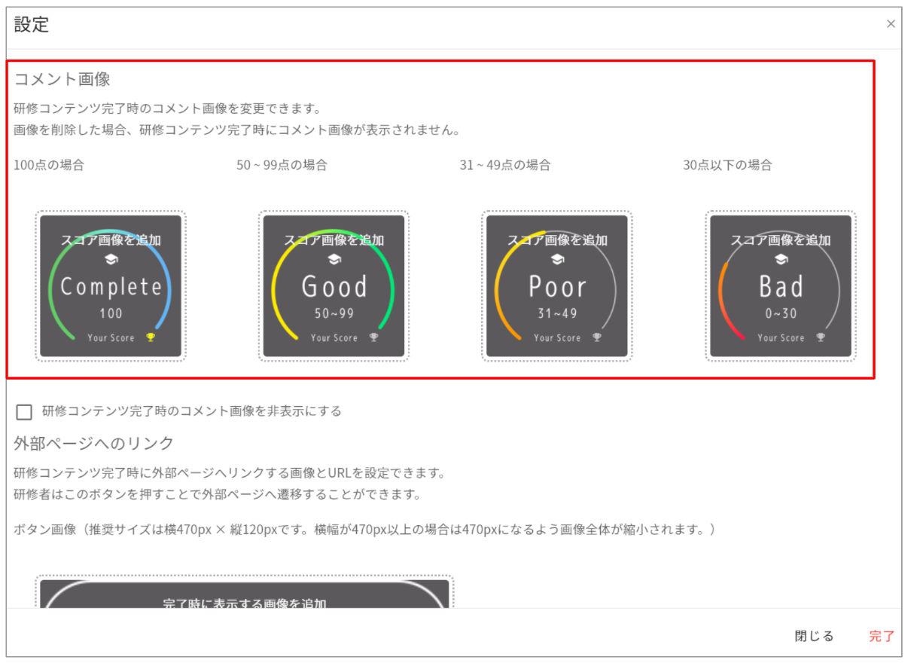Click the graduation cap icon on the Poor image
The height and width of the screenshot is (666, 914).
557,259
